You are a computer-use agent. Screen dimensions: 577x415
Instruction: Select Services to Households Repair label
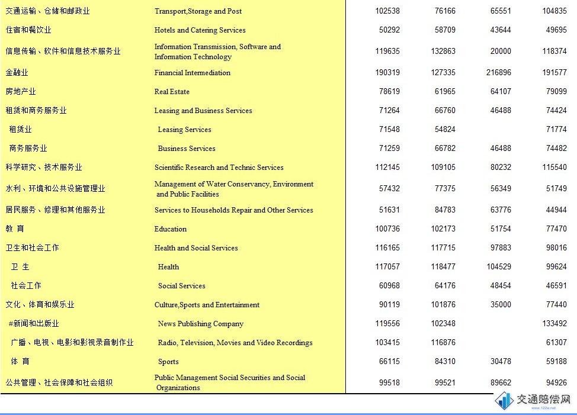233,210
